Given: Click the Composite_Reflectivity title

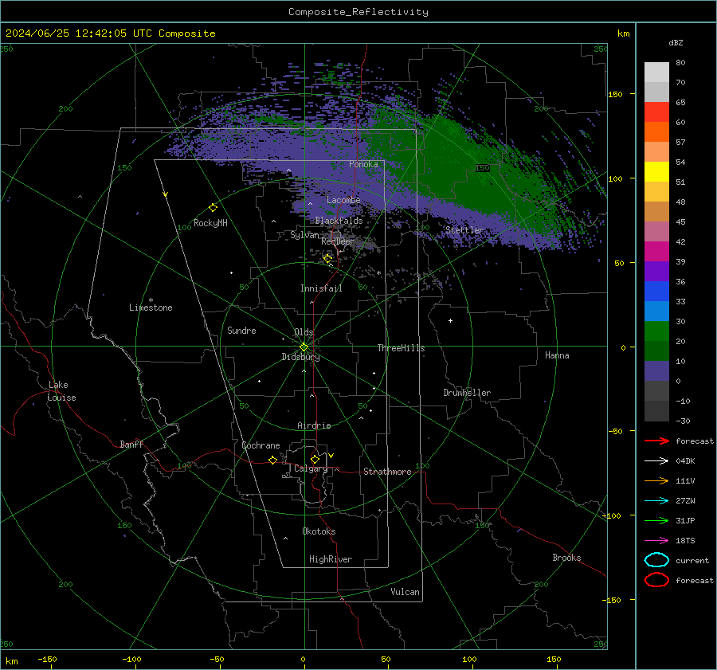Looking at the screenshot, I should click(358, 12).
